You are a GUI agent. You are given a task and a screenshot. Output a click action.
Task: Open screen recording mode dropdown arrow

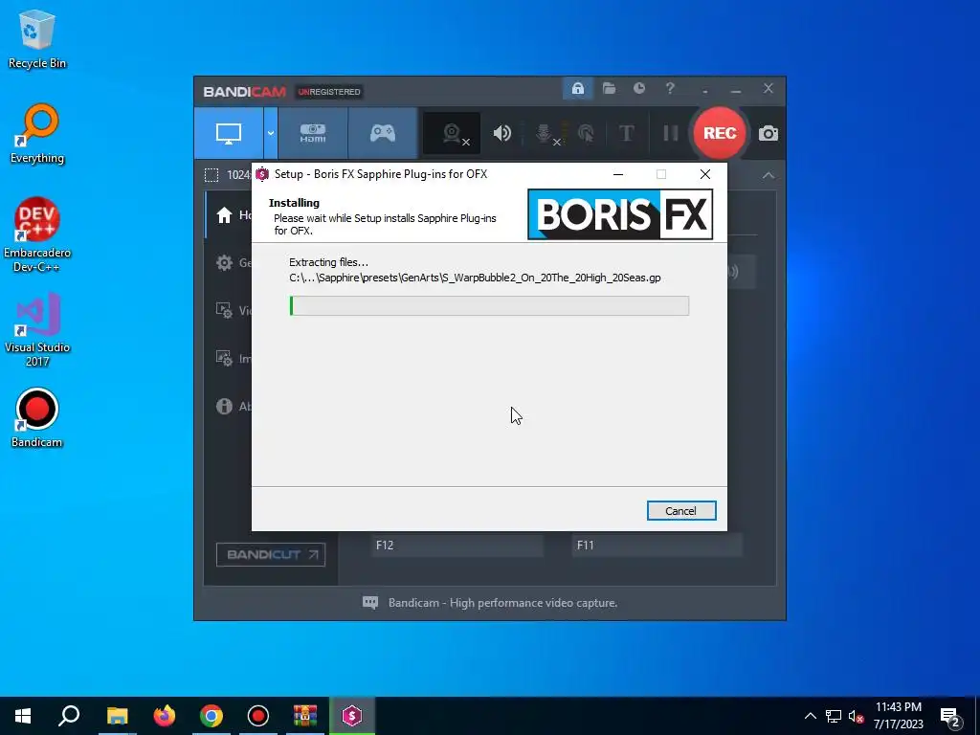point(271,133)
